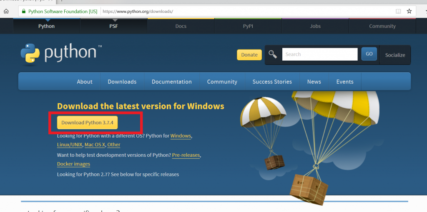Image resolution: width=427 pixels, height=212 pixels.
Task: Open the About menu
Action: click(x=84, y=82)
